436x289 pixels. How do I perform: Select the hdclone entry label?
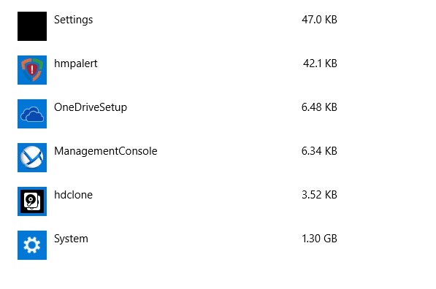click(x=73, y=195)
